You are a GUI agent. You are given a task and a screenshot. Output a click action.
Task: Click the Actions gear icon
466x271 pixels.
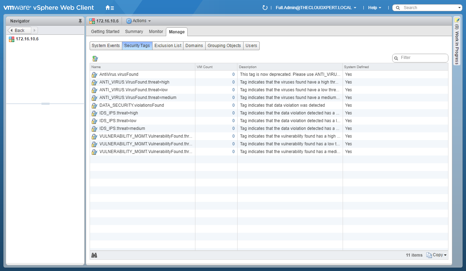pos(129,21)
